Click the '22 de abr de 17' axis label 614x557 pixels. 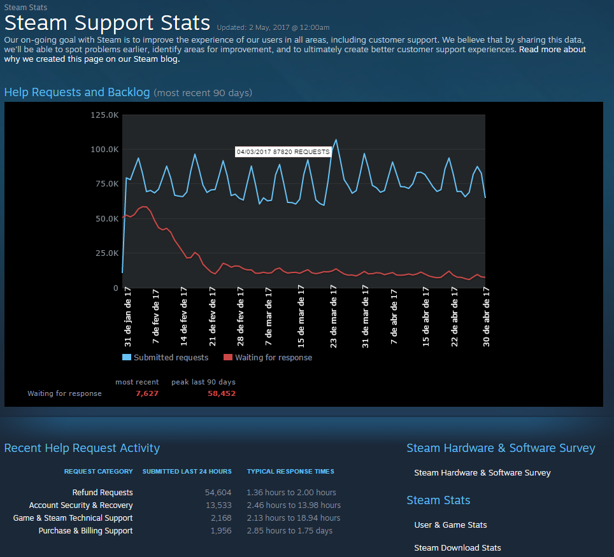[454, 316]
